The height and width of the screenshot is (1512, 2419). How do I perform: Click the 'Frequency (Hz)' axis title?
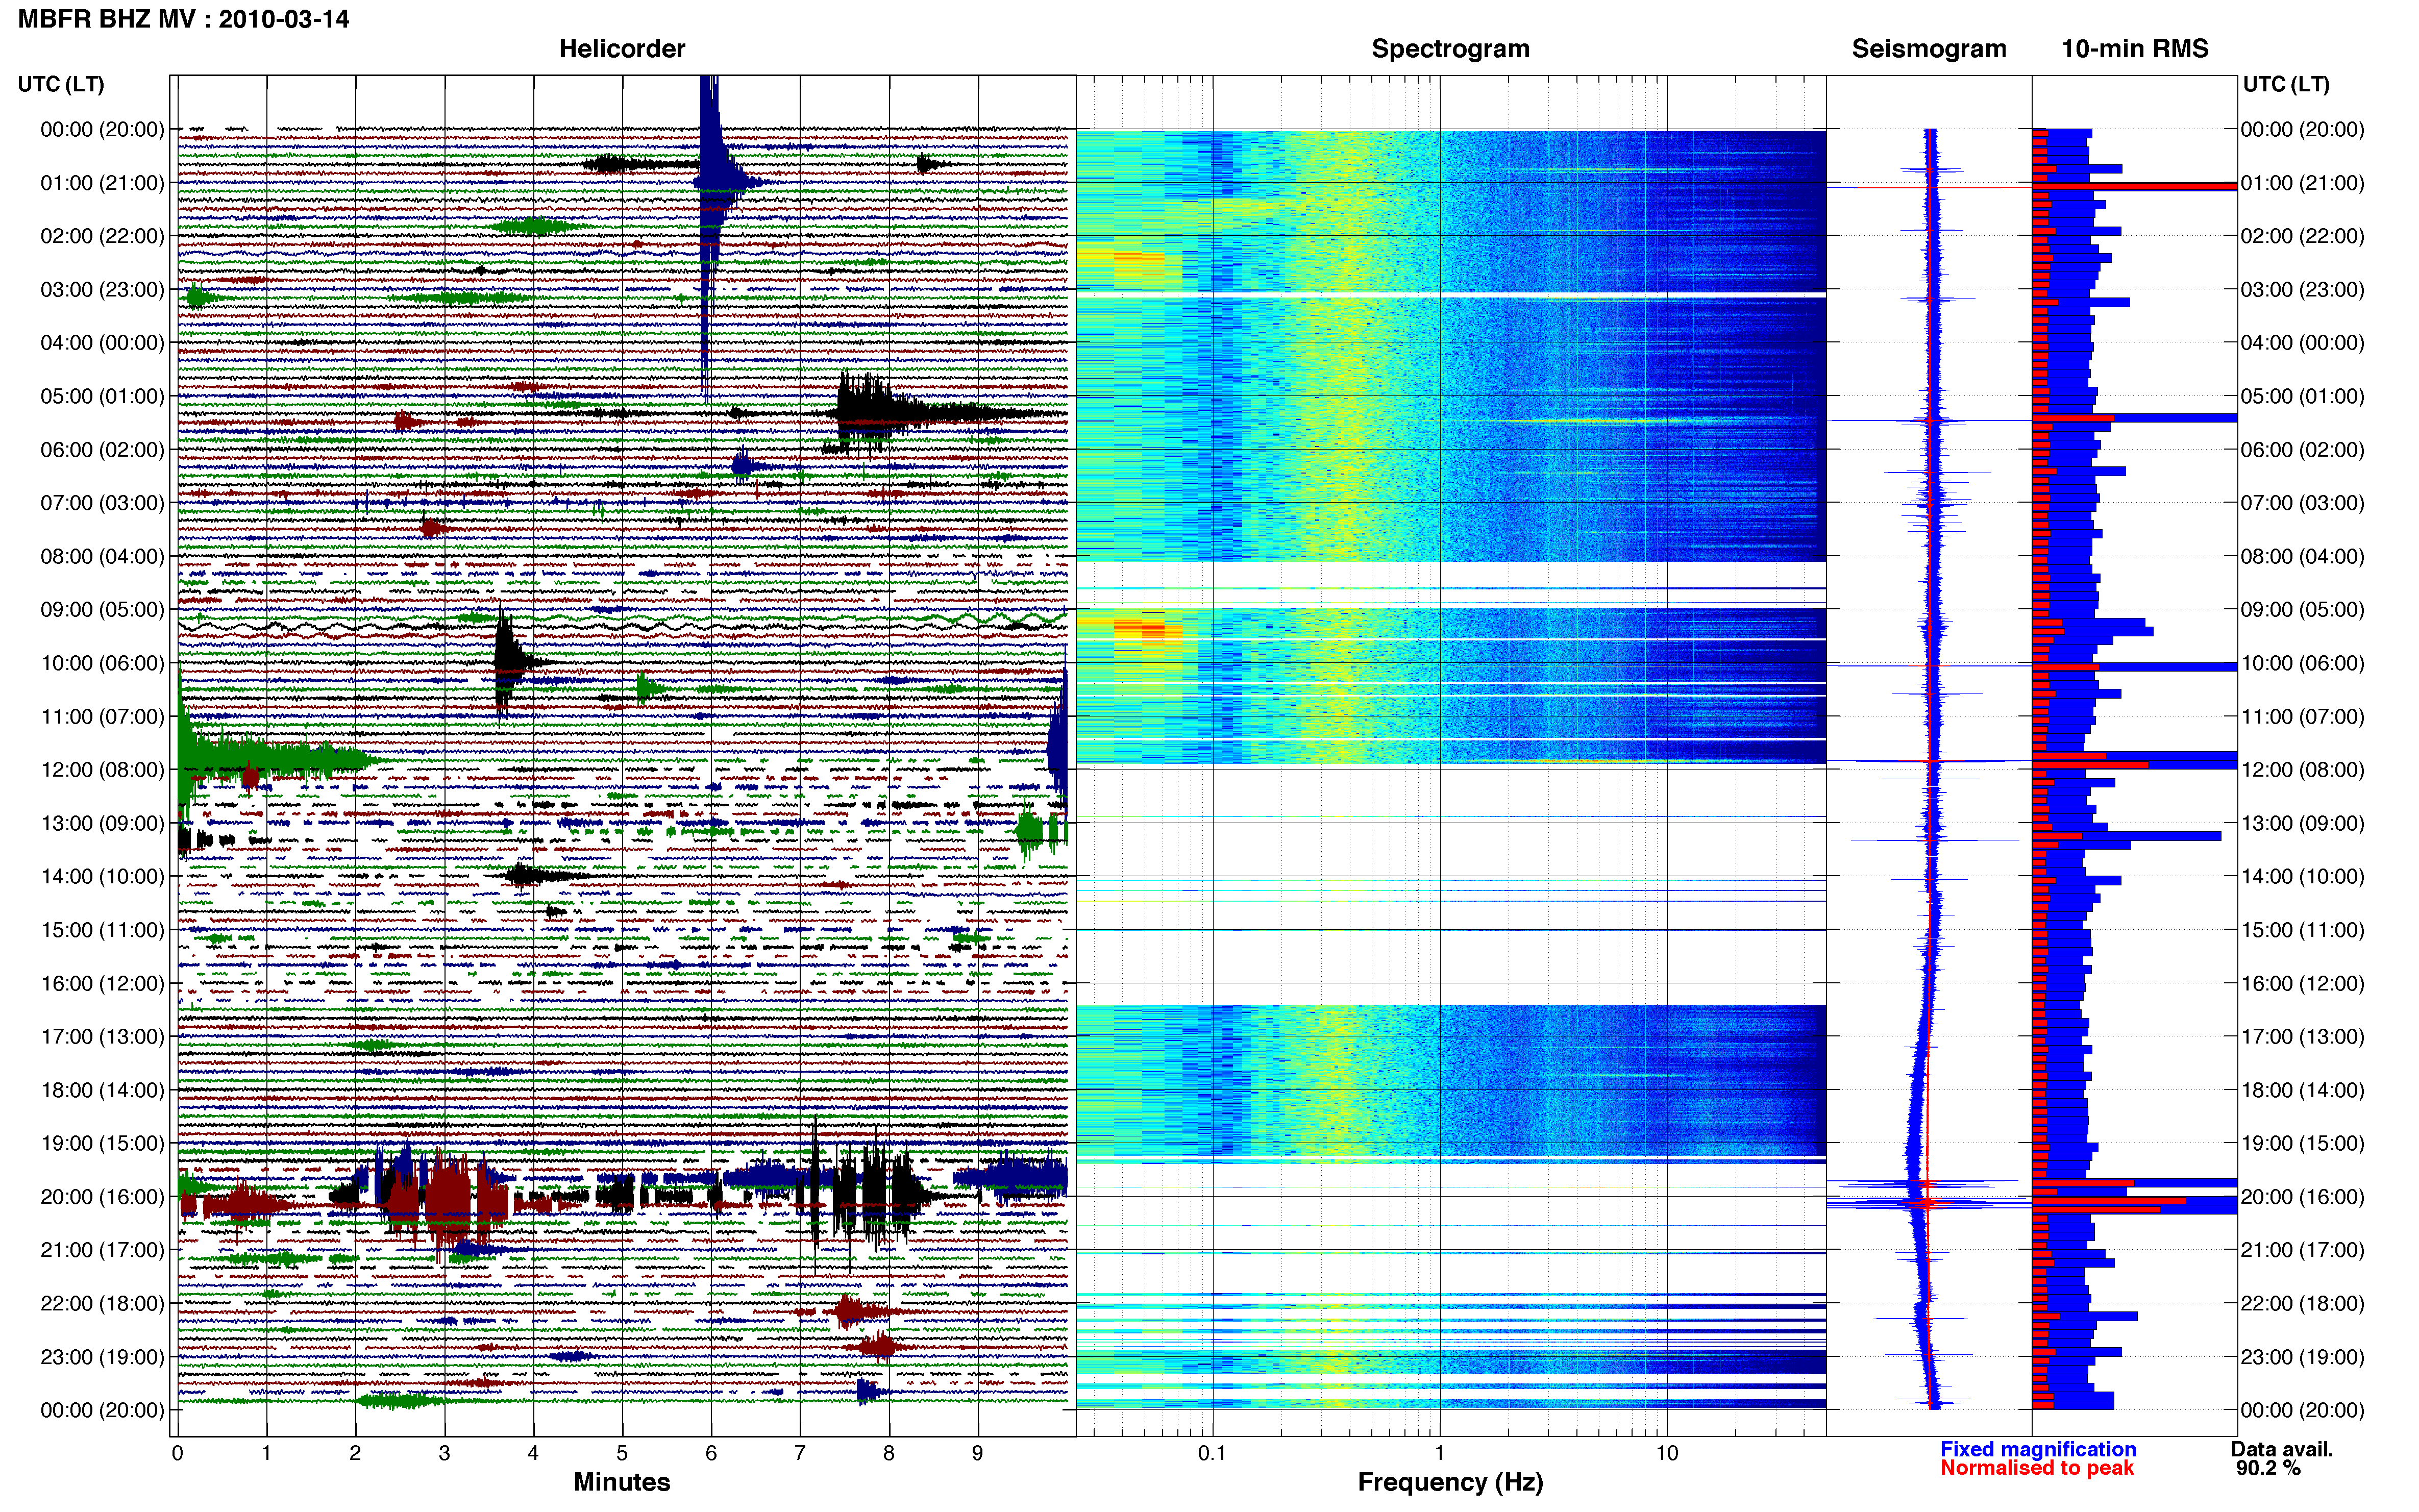1450,1482
